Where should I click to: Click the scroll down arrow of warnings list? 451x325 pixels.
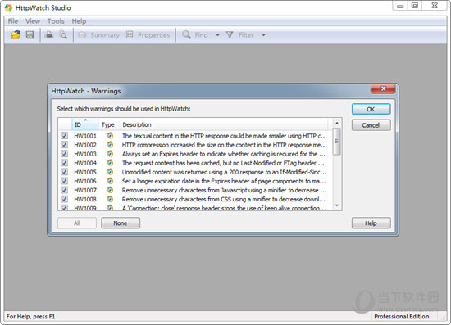[337, 205]
